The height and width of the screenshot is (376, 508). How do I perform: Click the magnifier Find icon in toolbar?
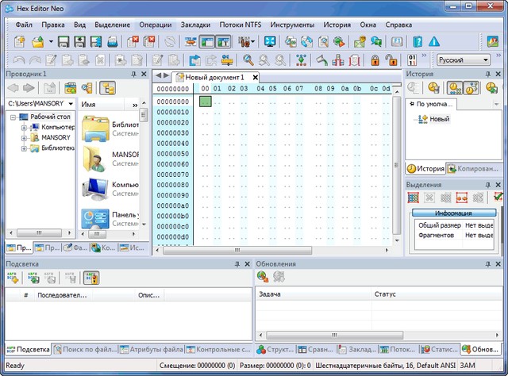[248, 59]
